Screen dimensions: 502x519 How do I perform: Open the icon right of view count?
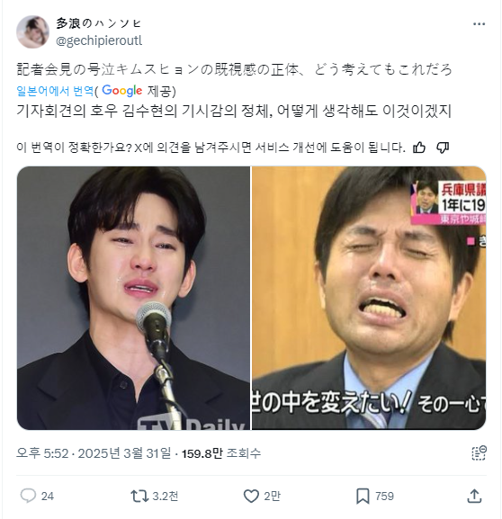479,453
